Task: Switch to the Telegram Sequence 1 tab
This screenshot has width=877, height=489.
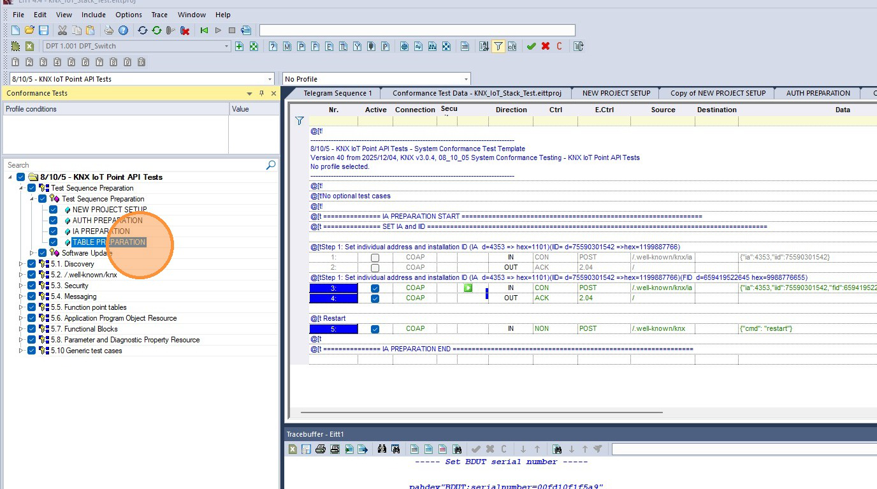Action: click(337, 93)
